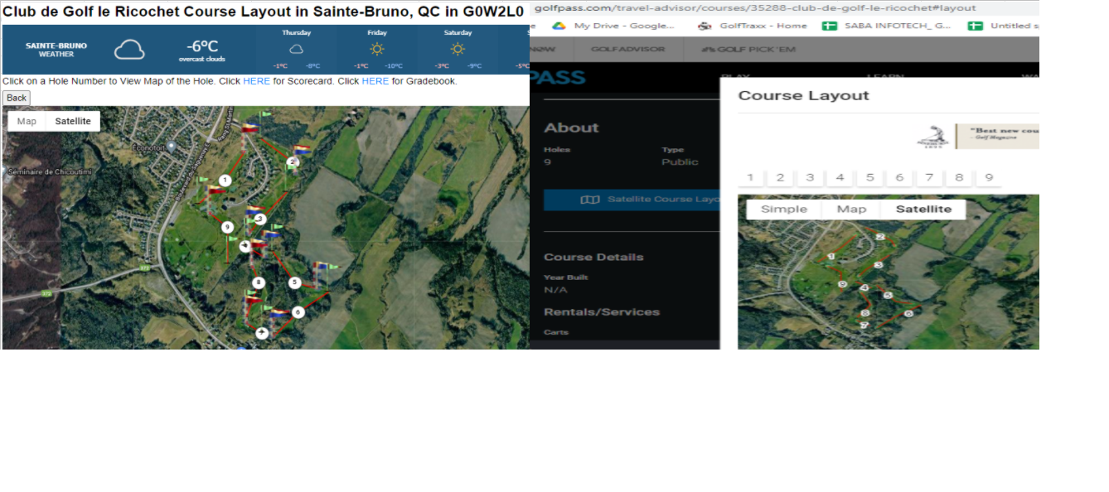Select hole 6 button in Course Layout
The height and width of the screenshot is (492, 1109).
tap(899, 177)
